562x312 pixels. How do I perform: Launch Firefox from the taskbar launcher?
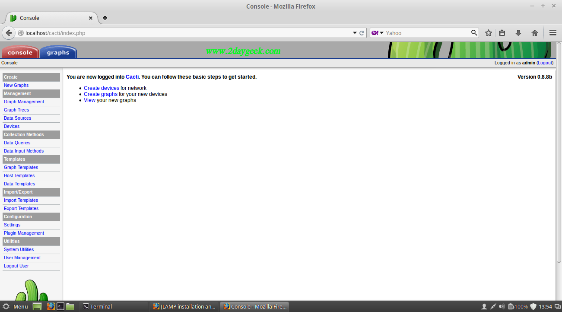(51, 306)
